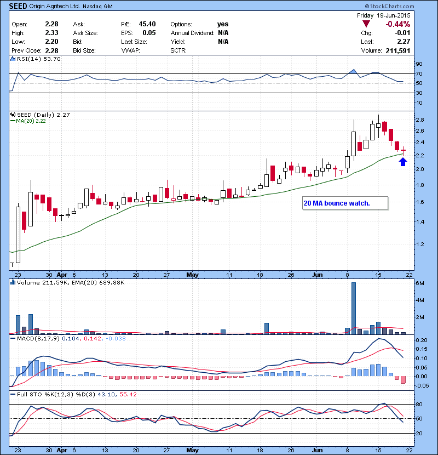Click the 20 level label on the stochastic axis

click(x=419, y=433)
